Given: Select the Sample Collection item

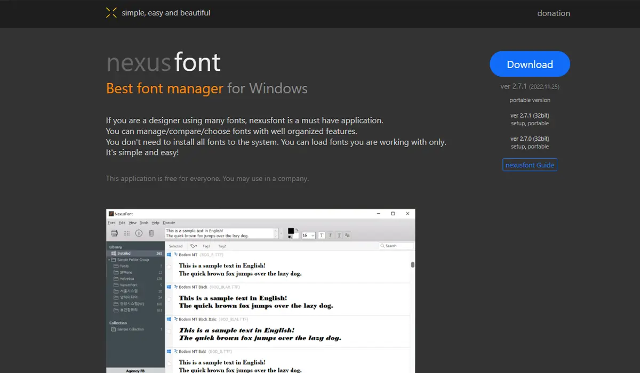Looking at the screenshot, I should pos(130,329).
